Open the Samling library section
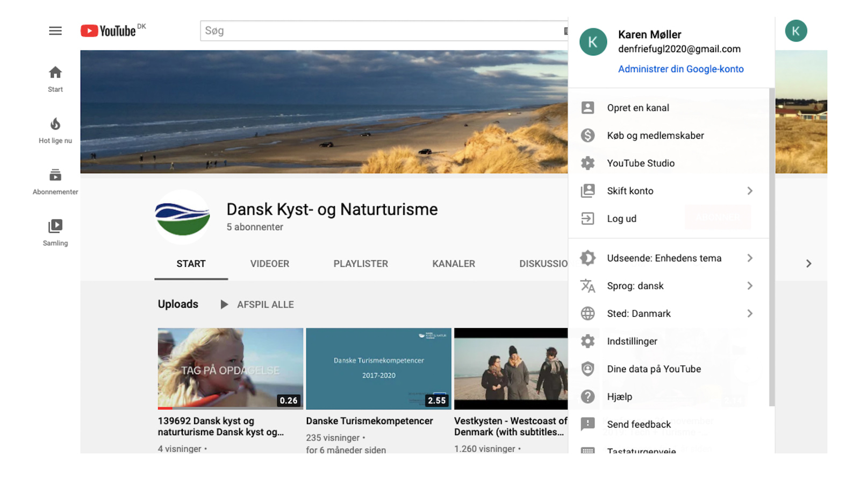The width and height of the screenshot is (860, 484). pos(55,231)
